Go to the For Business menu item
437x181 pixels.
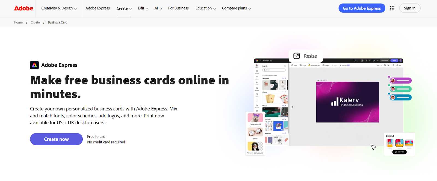[x=178, y=8]
